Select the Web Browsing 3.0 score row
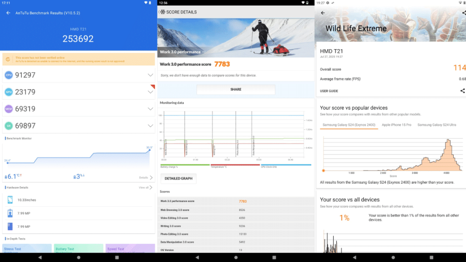Viewport: 466px width, 262px height. (x=236, y=210)
